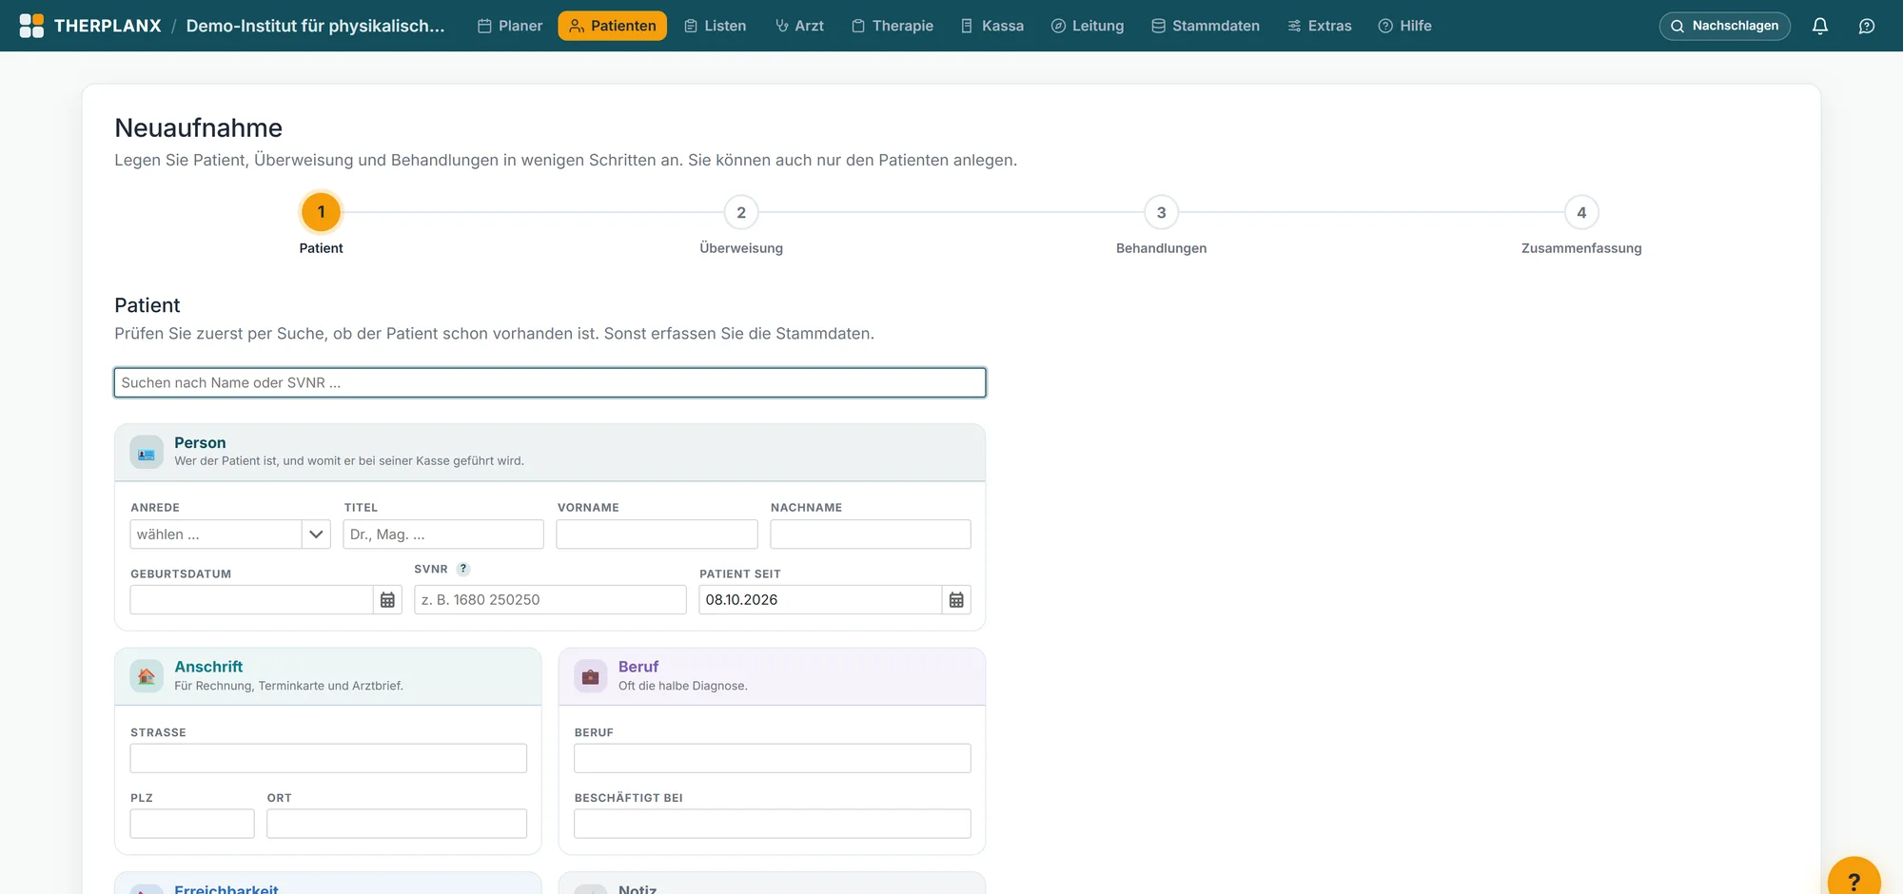Click the SVNR input field
Image resolution: width=1903 pixels, height=894 pixels.
[x=550, y=600]
